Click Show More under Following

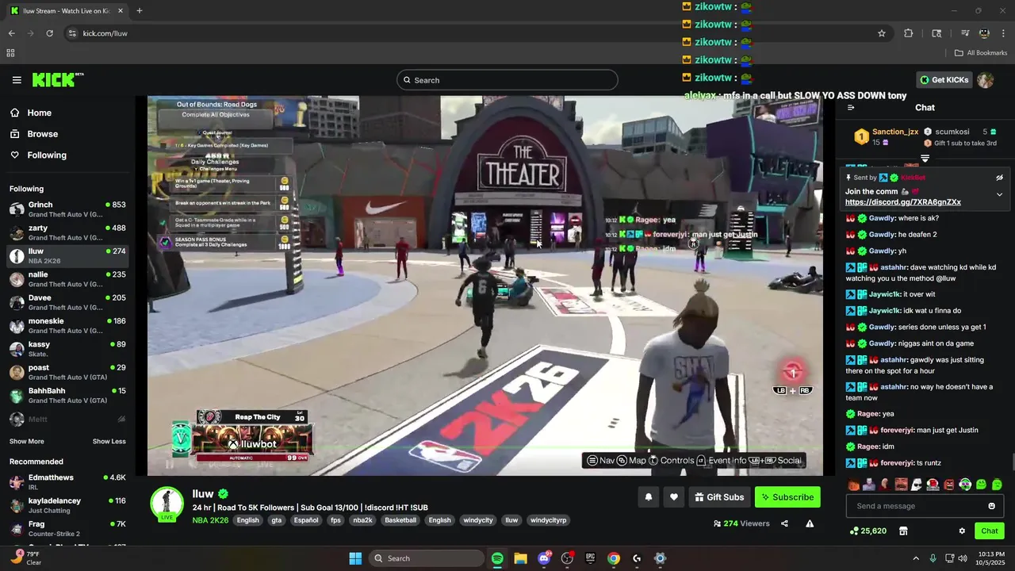(27, 442)
